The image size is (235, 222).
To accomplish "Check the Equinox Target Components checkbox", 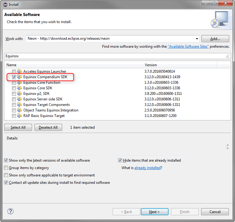I will (x=14, y=105).
